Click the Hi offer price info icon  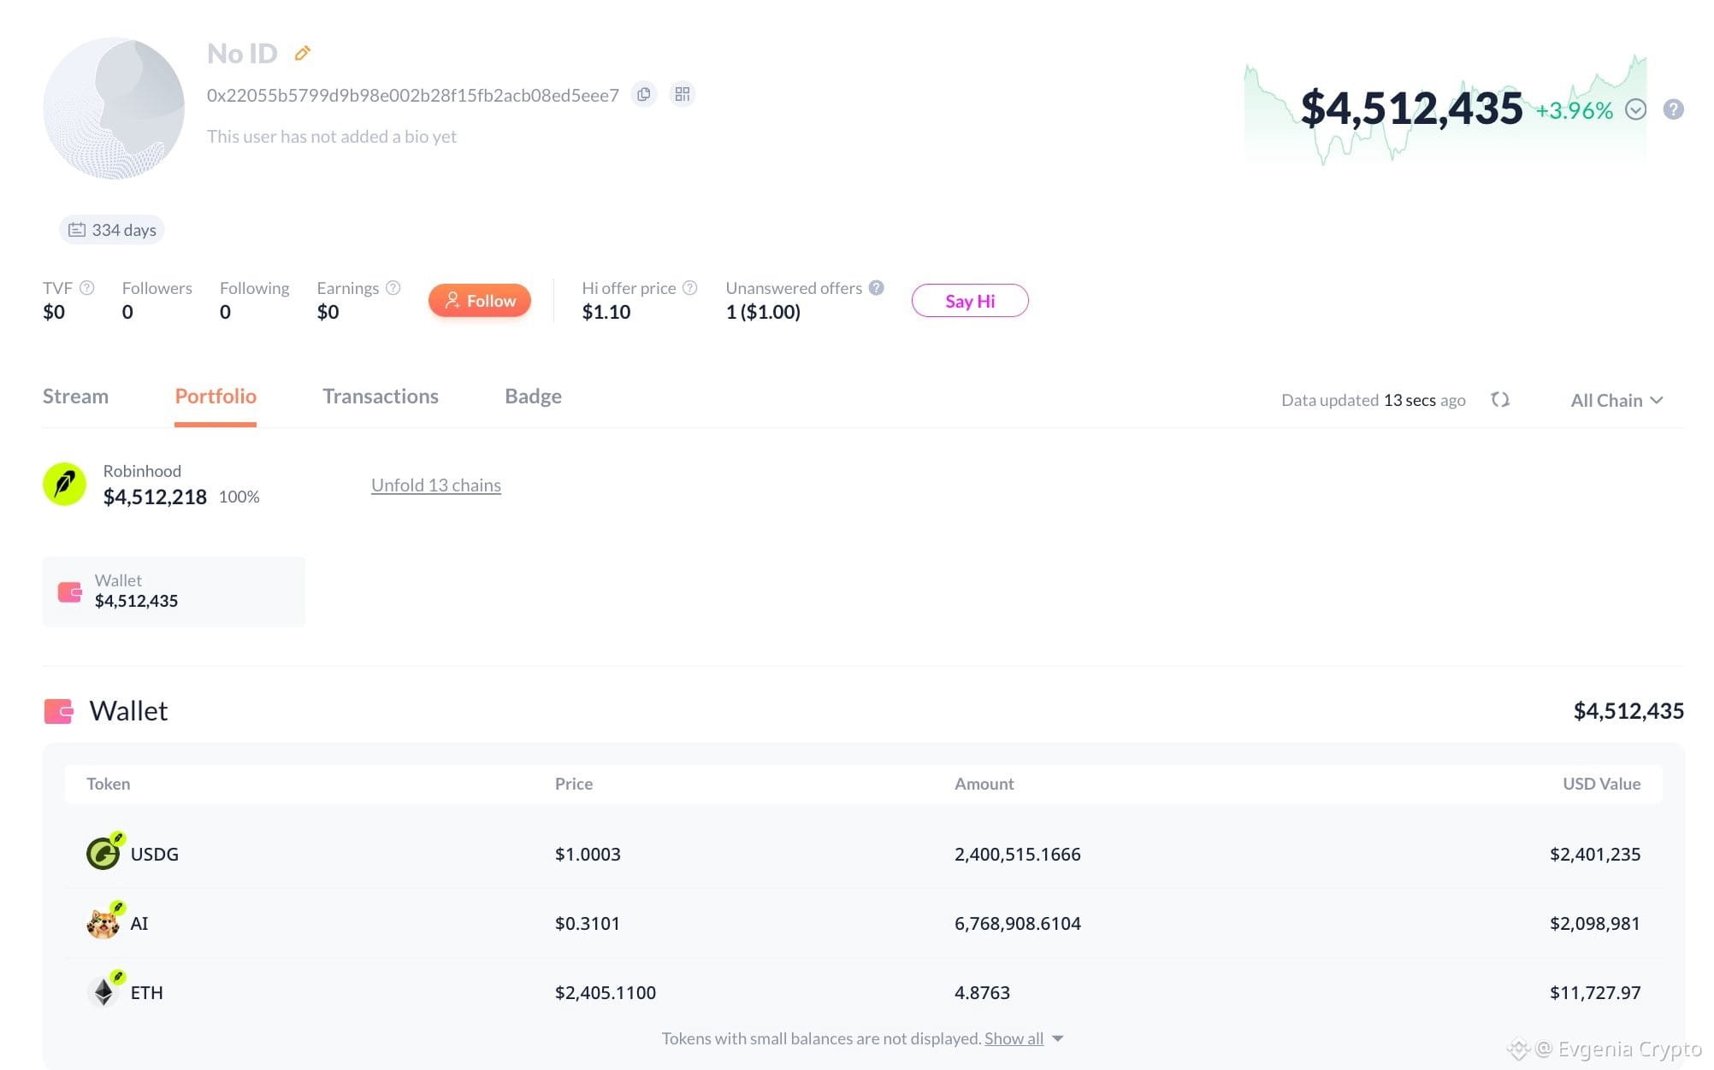[690, 288]
